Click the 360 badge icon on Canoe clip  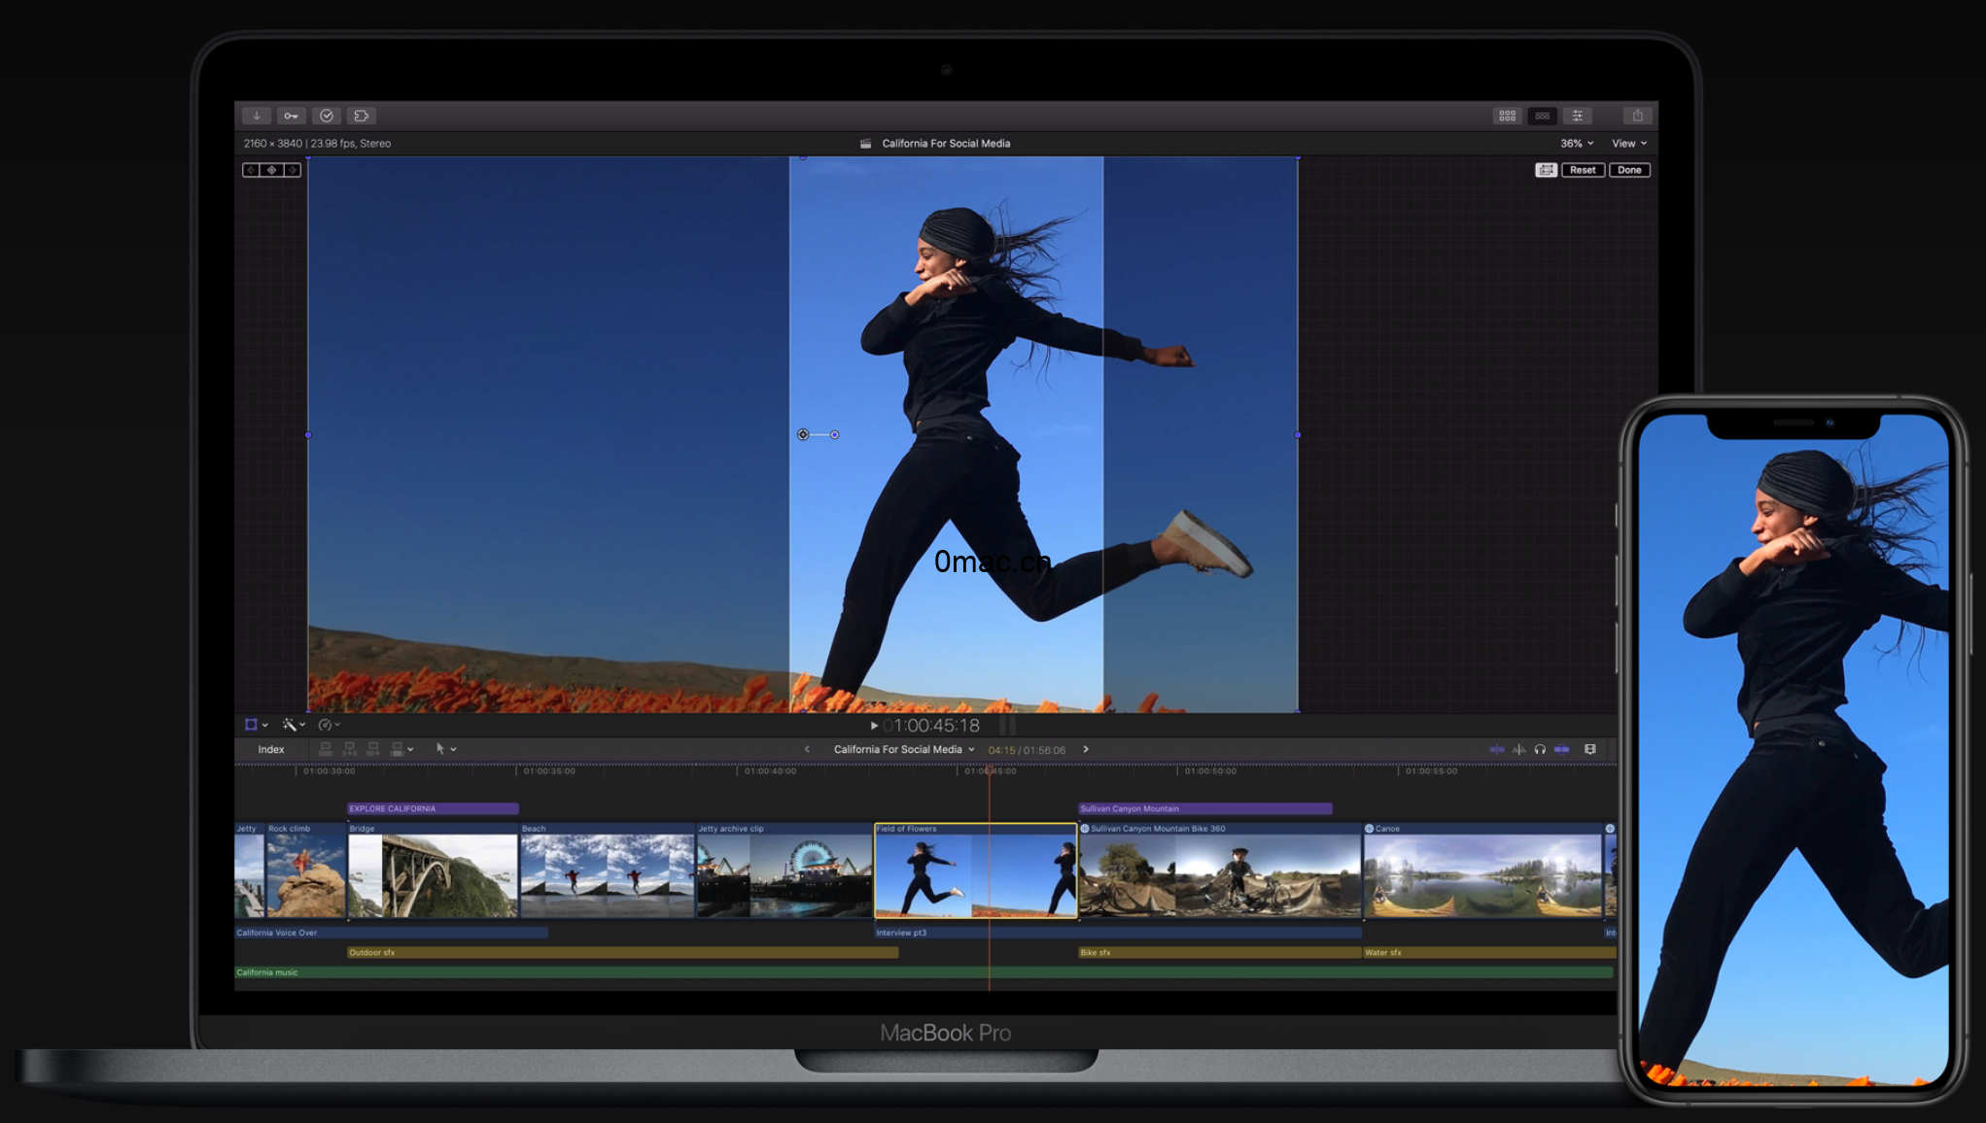1369,829
